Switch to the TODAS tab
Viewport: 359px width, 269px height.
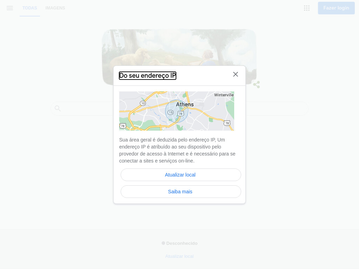(30, 8)
